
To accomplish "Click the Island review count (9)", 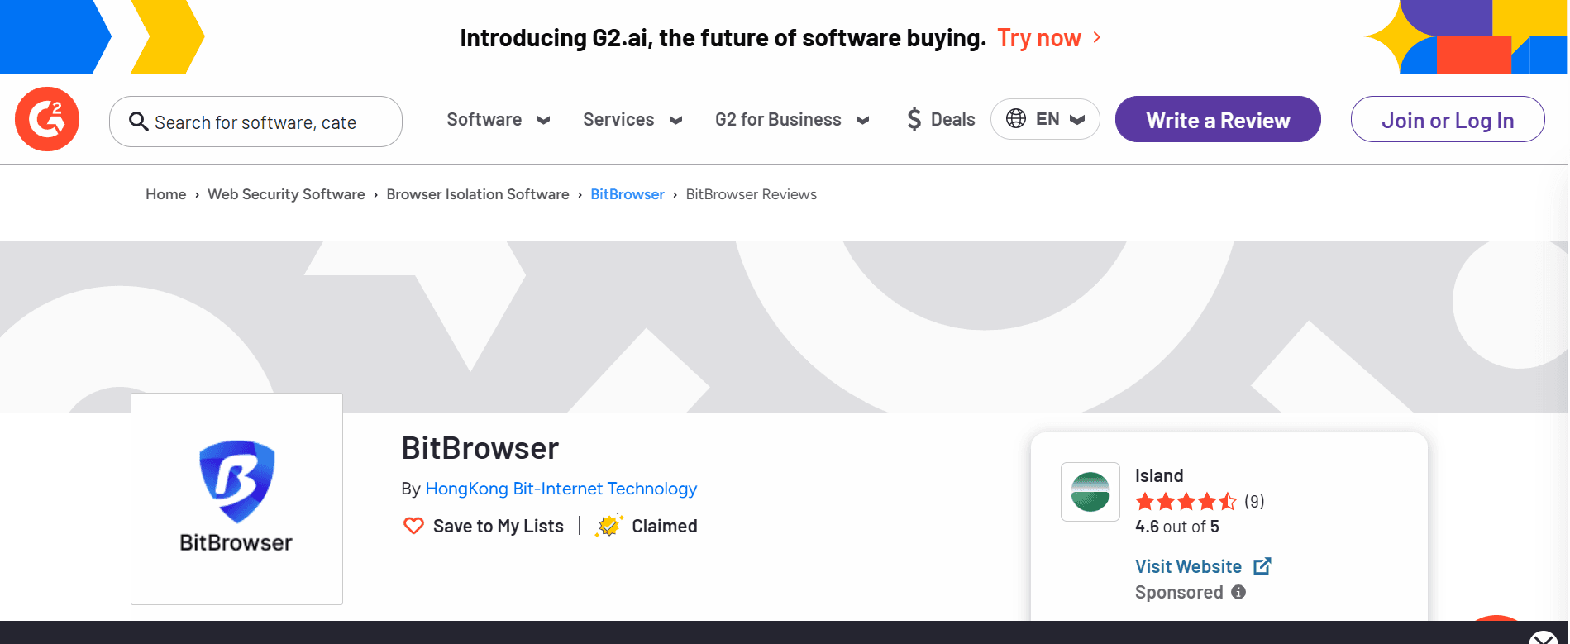I will 1254,501.
